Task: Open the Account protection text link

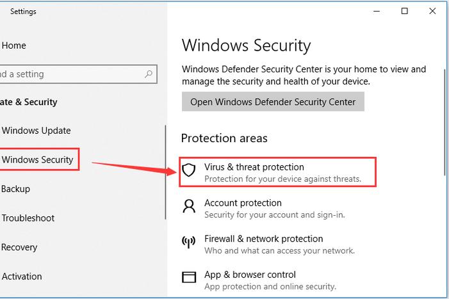Action: coord(243,203)
